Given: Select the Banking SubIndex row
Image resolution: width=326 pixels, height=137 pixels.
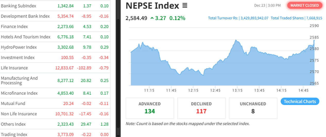Looking at the screenshot, I should tap(19, 6).
